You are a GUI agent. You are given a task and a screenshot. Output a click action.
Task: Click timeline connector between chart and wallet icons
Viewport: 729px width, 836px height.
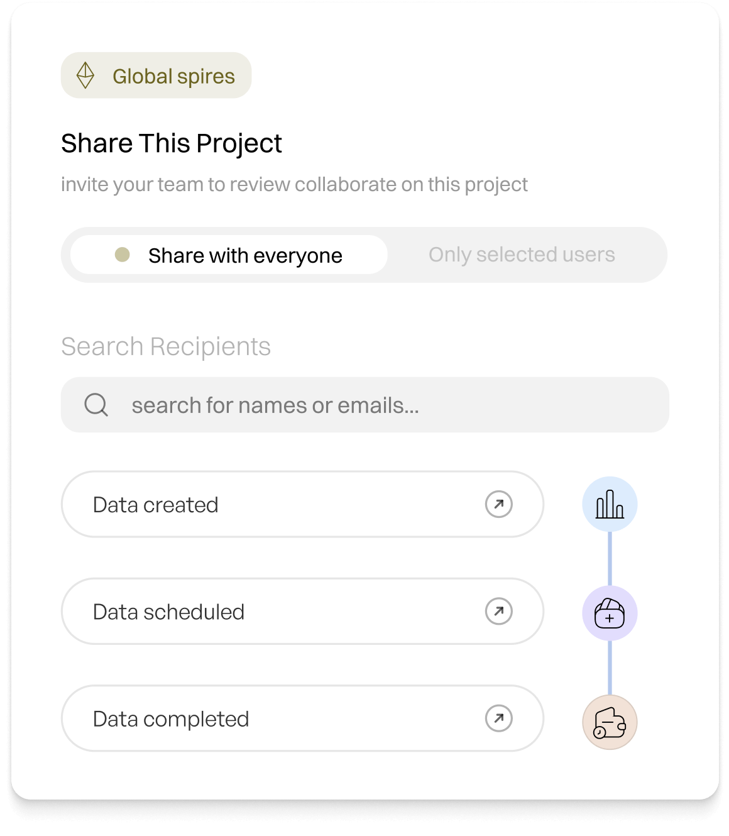(610, 559)
